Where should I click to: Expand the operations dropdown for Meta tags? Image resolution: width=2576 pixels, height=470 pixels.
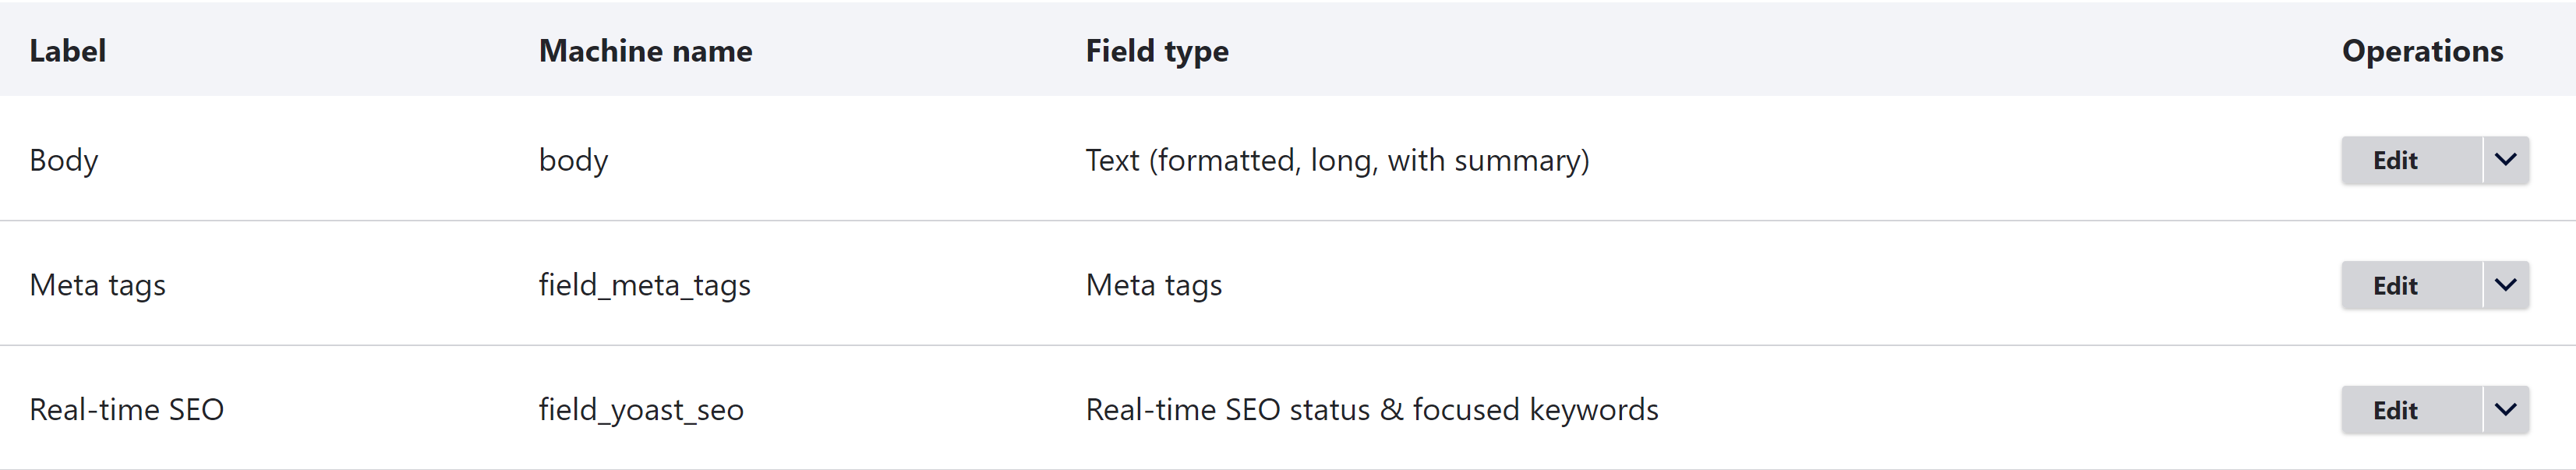point(2504,285)
